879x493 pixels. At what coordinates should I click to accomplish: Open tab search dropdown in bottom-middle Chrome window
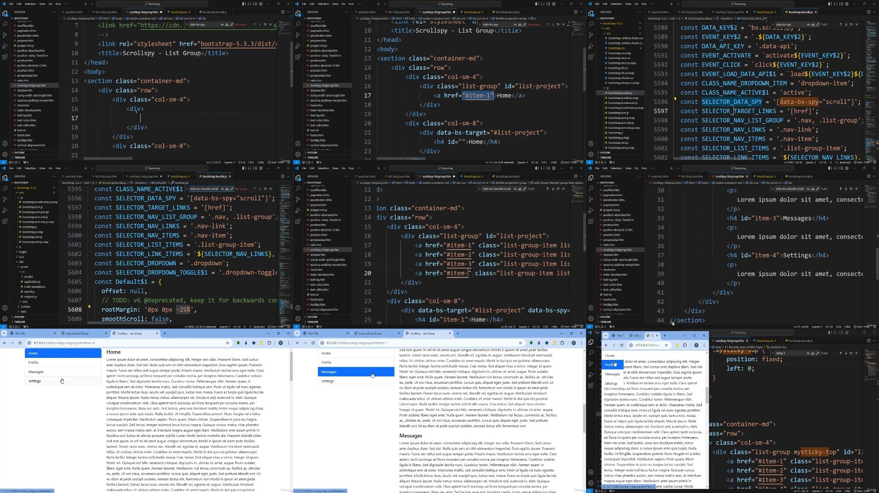[297, 334]
